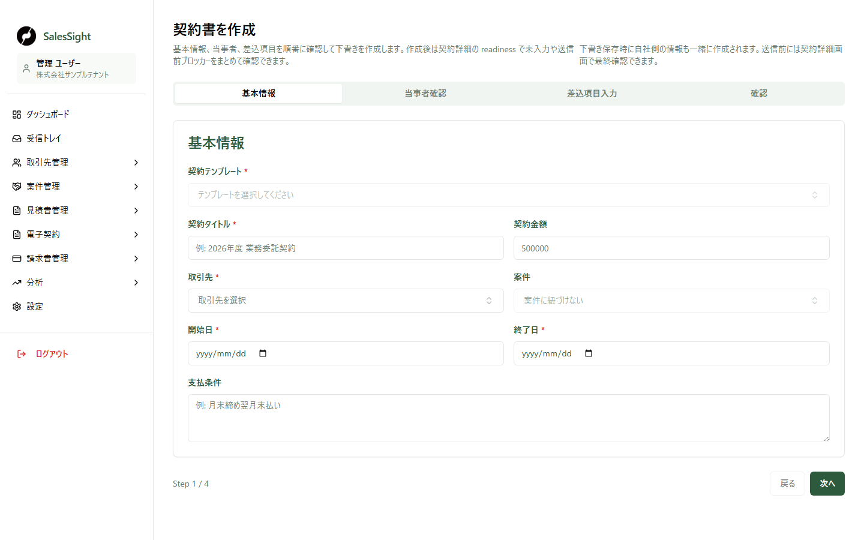Expand the 案件管理 chevron
This screenshot has height=540, width=864.
136,187
